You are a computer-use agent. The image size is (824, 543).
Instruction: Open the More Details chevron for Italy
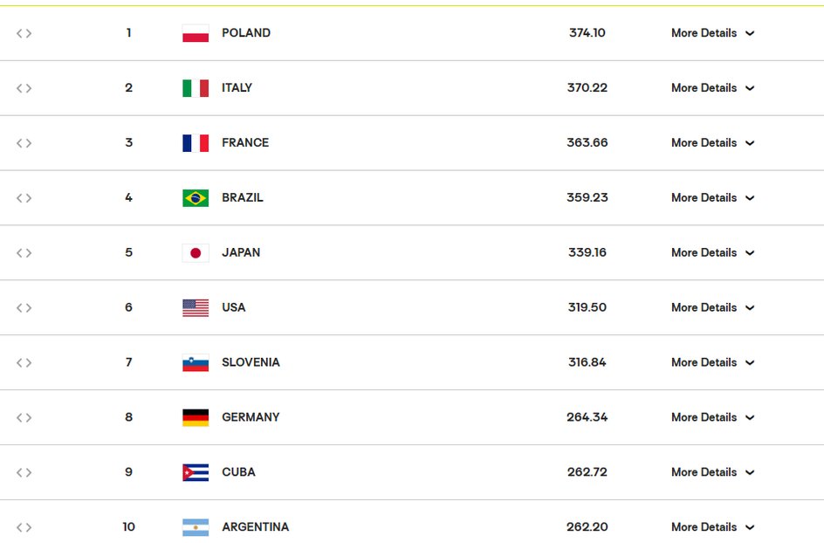[x=750, y=88]
